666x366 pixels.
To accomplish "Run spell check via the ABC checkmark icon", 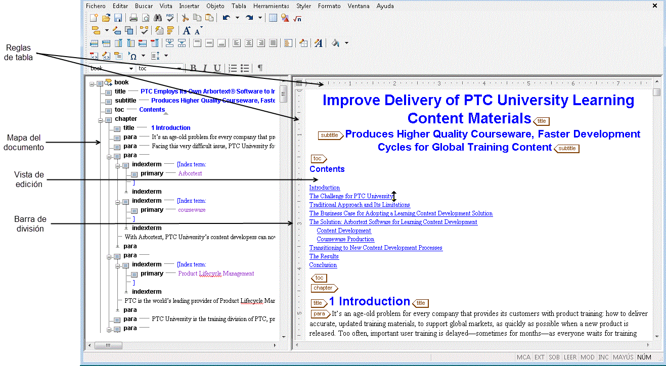I will [170, 18].
